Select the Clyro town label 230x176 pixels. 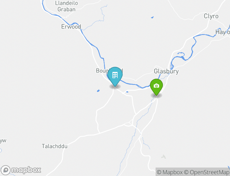(x=211, y=16)
